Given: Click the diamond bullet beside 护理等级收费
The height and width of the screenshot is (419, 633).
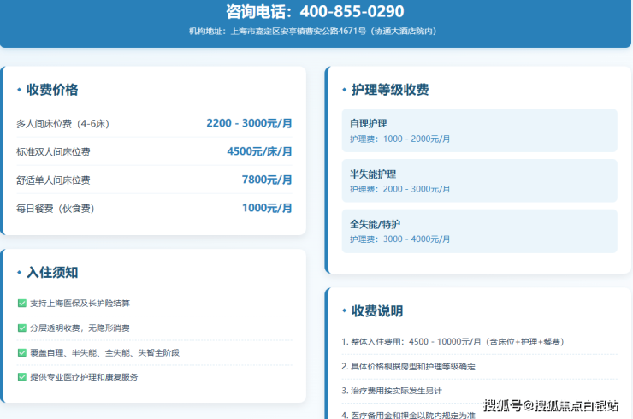Looking at the screenshot, I should click(x=345, y=90).
